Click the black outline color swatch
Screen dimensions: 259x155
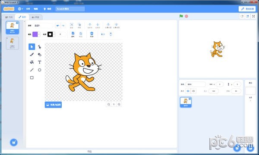(50, 34)
